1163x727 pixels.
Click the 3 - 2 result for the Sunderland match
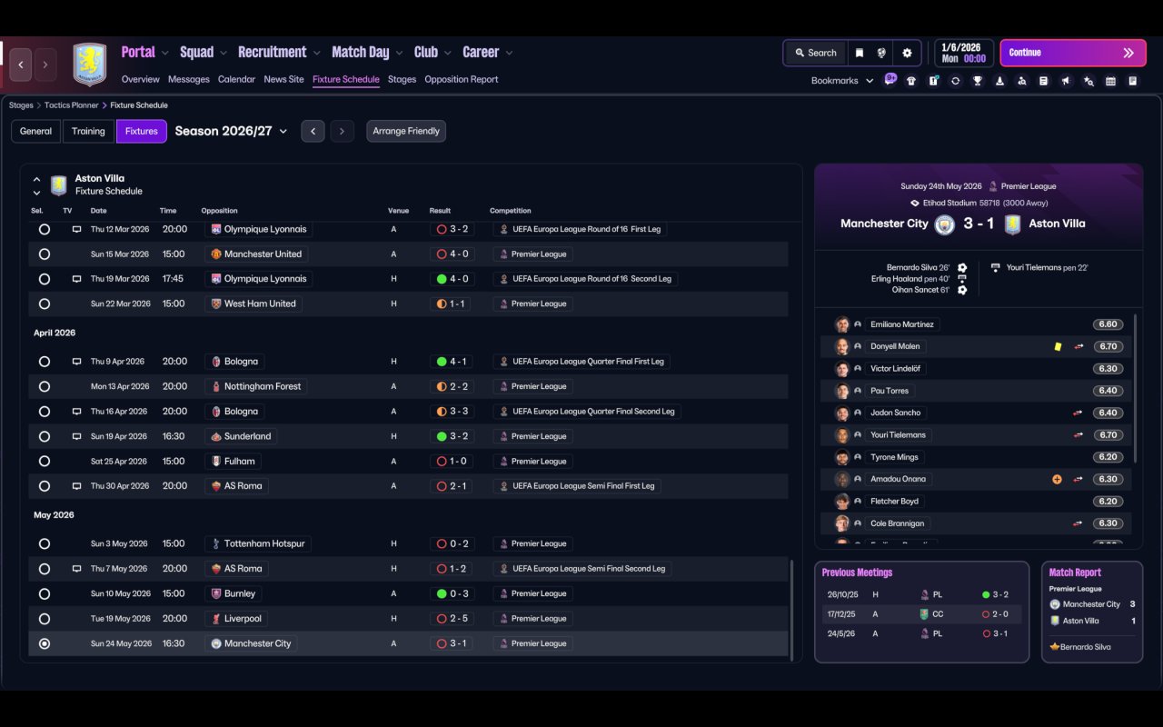click(452, 436)
